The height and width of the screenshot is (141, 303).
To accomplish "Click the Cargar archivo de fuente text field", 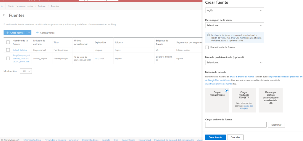I will click(x=236, y=125).
